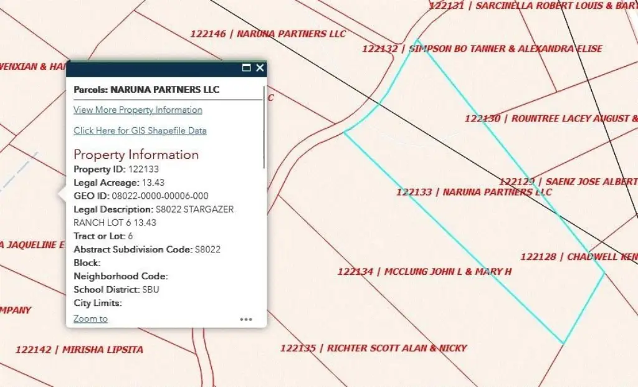Open the popup's three-dot options menu
The width and height of the screenshot is (638, 387).
246,319
